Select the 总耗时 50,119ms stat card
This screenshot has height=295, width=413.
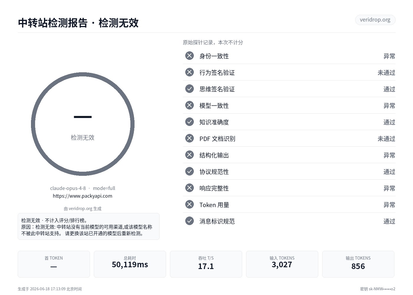coord(130,264)
